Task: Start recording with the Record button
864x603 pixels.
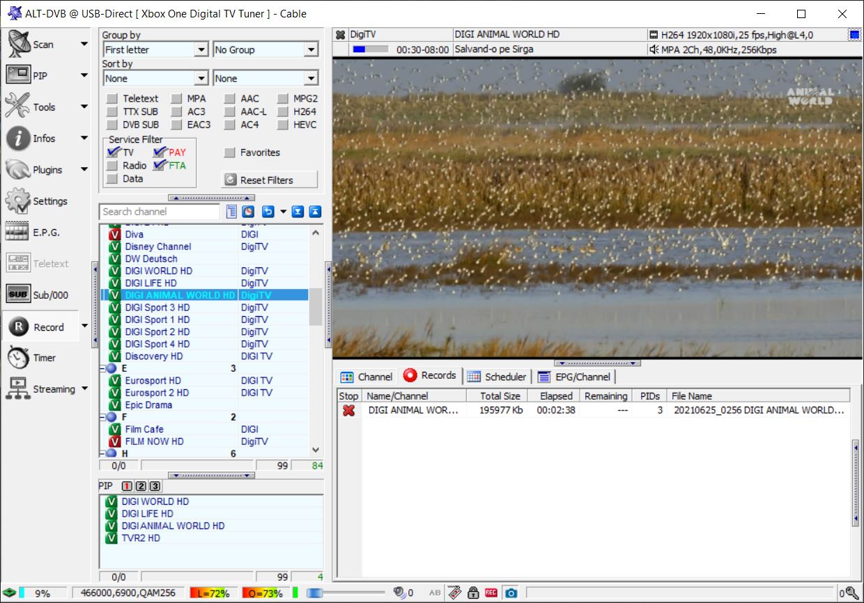Action: click(40, 327)
